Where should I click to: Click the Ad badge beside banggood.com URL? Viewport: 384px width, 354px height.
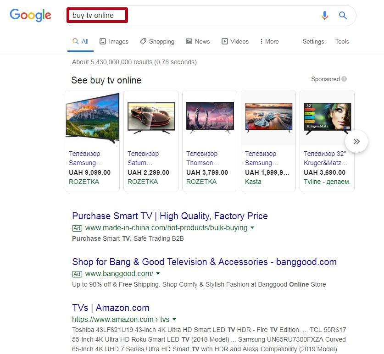click(77, 274)
